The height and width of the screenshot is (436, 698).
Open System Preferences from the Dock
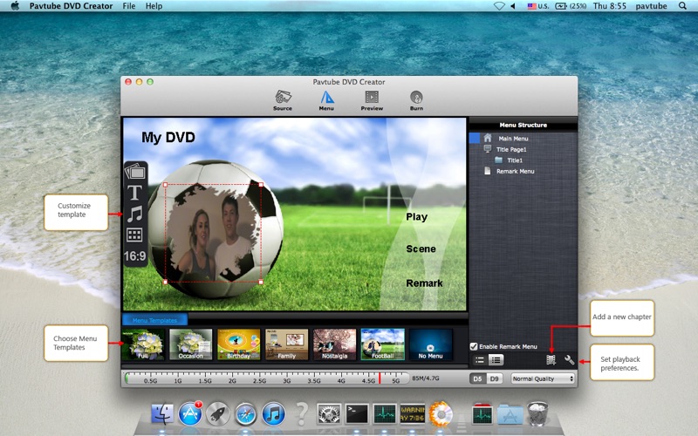tap(329, 413)
